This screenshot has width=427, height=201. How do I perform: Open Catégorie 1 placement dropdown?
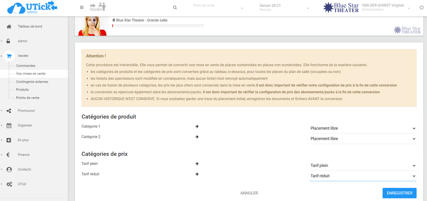tap(363, 128)
